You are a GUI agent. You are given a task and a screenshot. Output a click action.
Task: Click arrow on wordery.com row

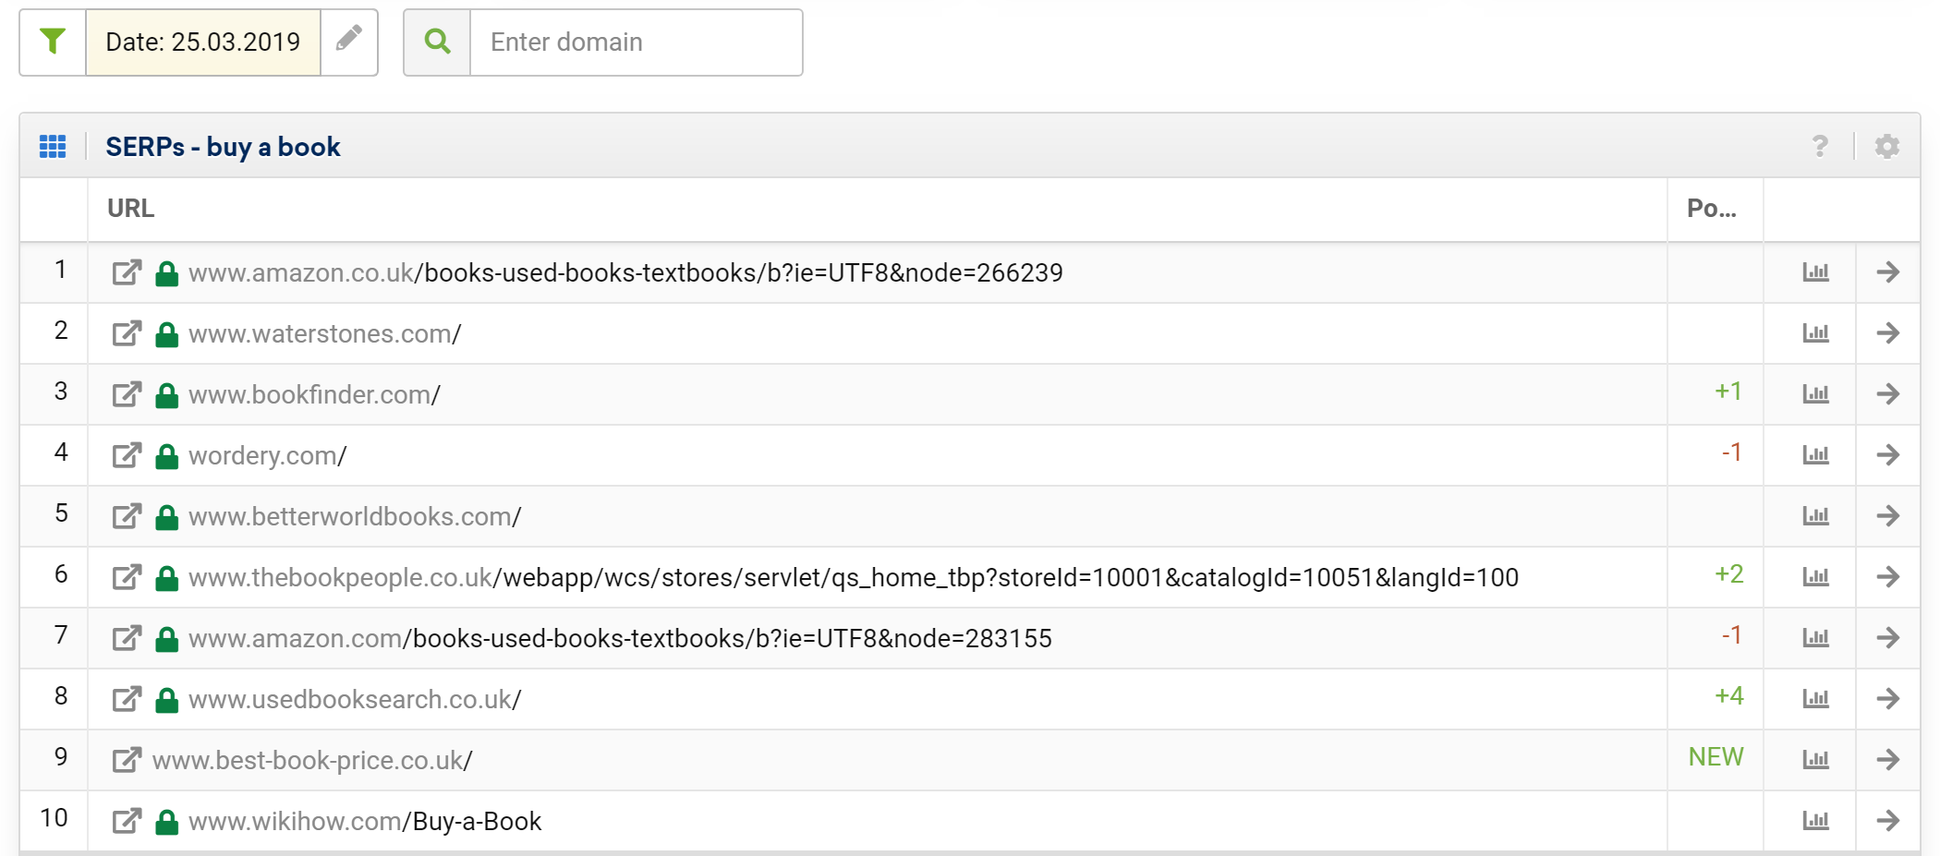point(1887,455)
